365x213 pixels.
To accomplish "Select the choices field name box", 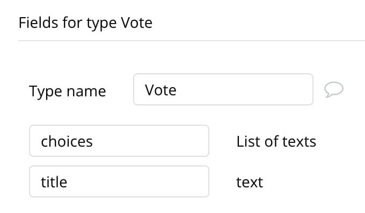I will (x=119, y=141).
